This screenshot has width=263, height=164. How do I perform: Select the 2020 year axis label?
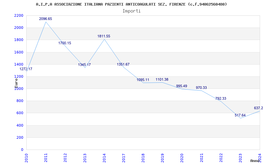click(182, 156)
